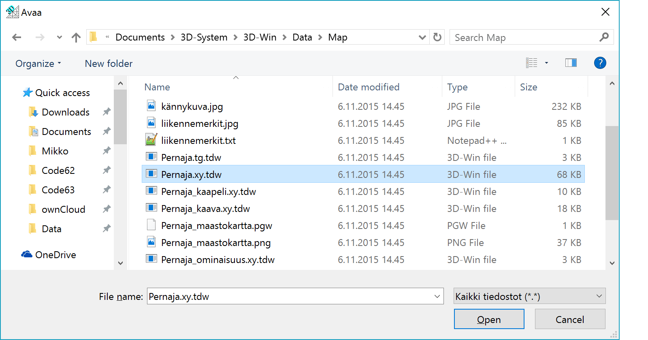Toggle the preview pane
This screenshot has width=648, height=340.
571,63
